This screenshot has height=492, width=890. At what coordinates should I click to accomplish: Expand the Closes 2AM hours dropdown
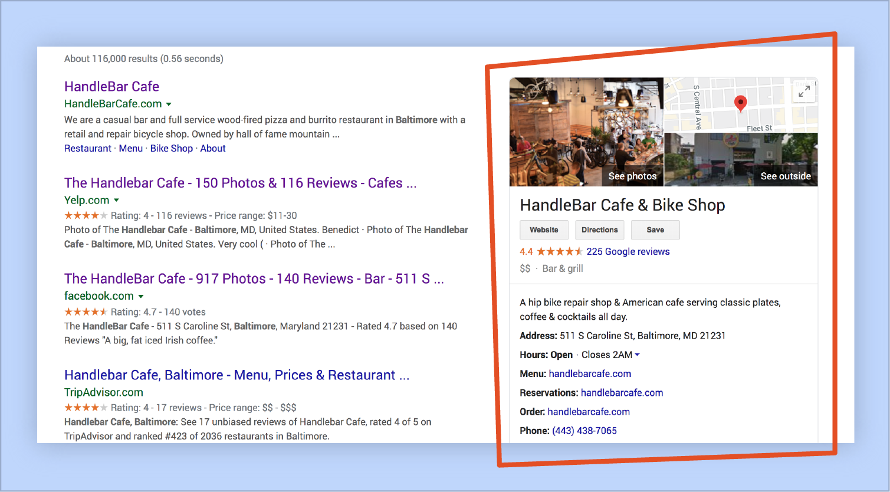tap(637, 355)
